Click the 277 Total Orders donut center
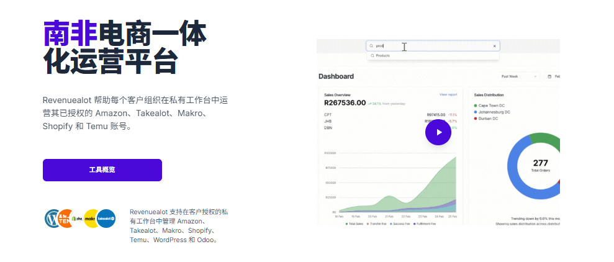 coord(540,165)
